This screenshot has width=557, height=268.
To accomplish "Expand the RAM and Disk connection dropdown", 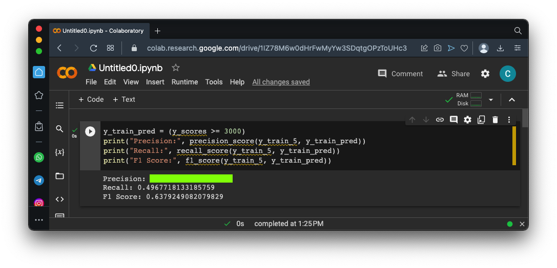I will 491,100.
